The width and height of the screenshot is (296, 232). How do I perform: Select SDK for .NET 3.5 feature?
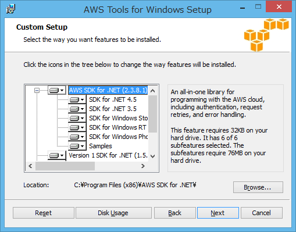tap(113, 109)
